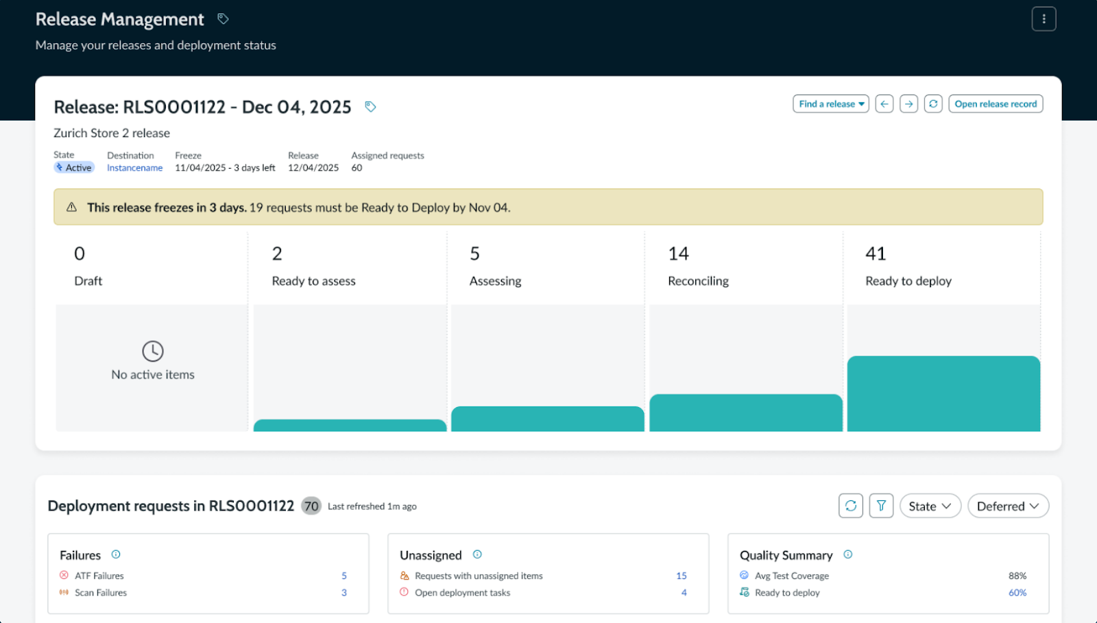Go to the next release arrow
Viewport: 1097px width, 623px height.
tap(908, 104)
